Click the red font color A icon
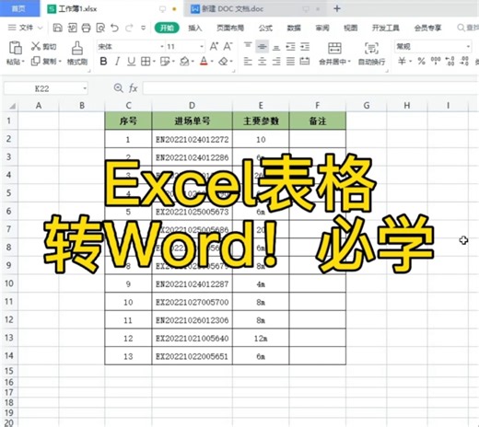 coord(204,62)
